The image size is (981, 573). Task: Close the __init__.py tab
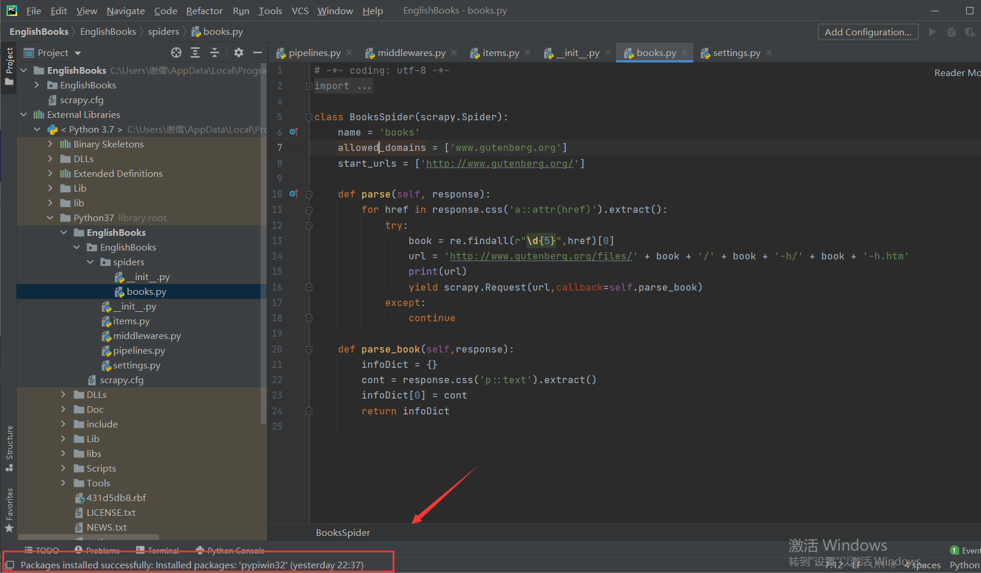[x=608, y=52]
